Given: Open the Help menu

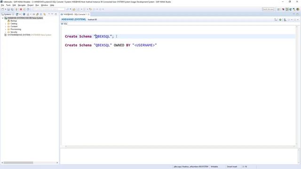Looking at the screenshot, I should coord(52,5).
